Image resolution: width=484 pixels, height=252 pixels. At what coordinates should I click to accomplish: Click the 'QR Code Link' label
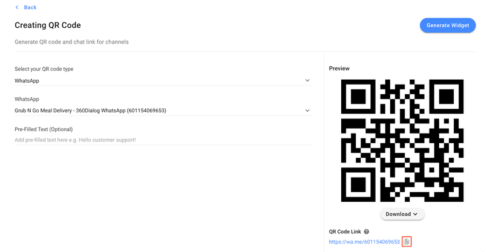[x=345, y=231]
